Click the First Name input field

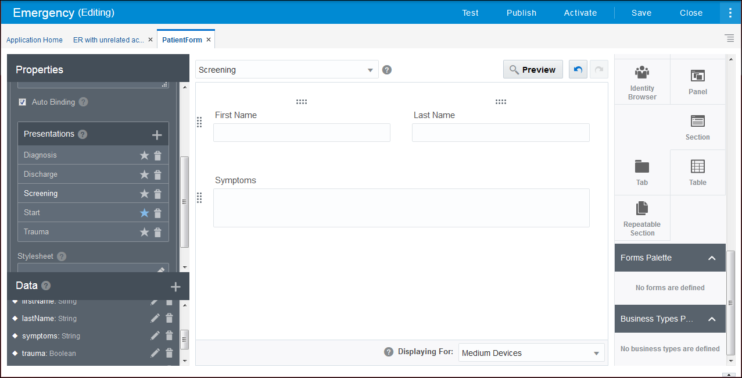click(302, 133)
